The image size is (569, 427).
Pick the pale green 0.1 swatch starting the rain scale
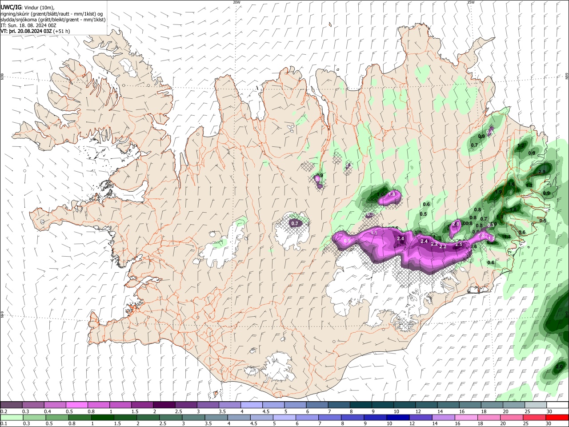11,417
